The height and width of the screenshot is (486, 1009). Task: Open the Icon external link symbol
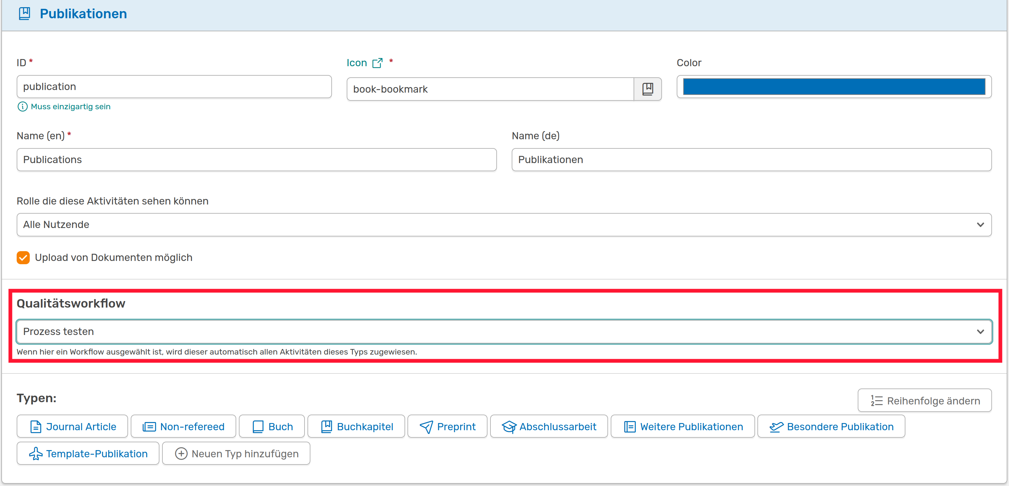coord(377,63)
